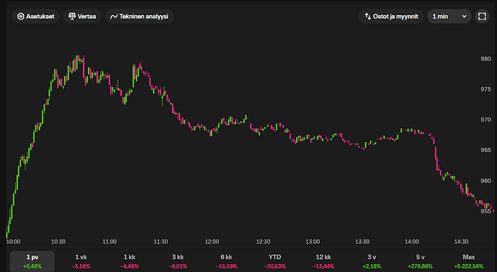Screen dimensions: 497x272
Task: Choose the 3 kk time range
Action: 178,261
